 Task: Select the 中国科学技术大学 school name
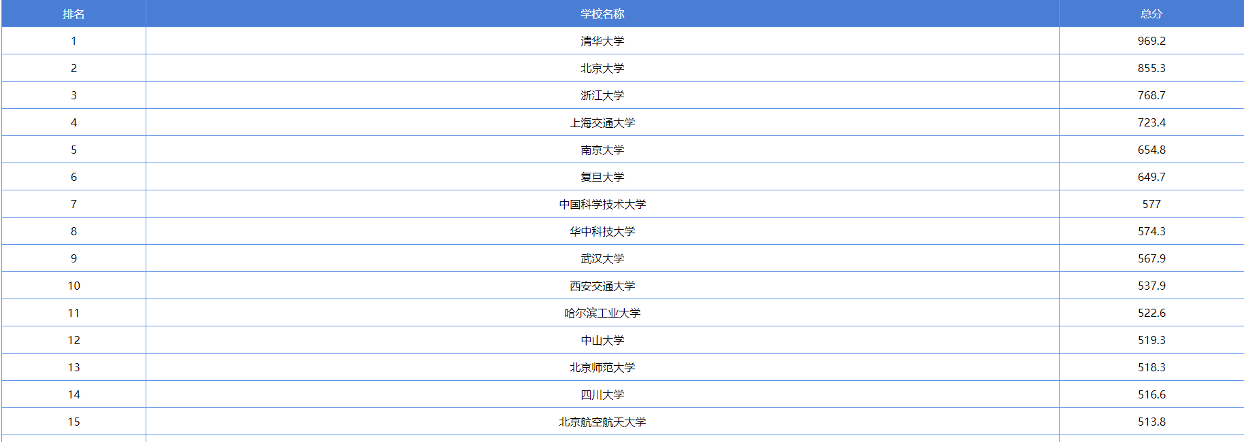pyautogui.click(x=602, y=204)
